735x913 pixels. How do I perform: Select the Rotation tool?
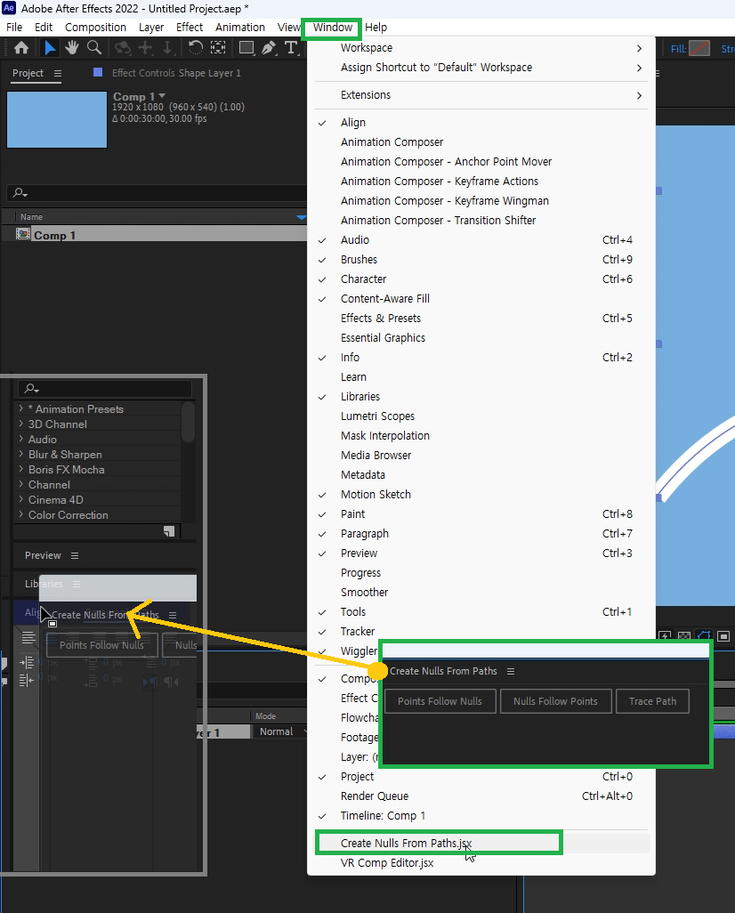pyautogui.click(x=196, y=48)
